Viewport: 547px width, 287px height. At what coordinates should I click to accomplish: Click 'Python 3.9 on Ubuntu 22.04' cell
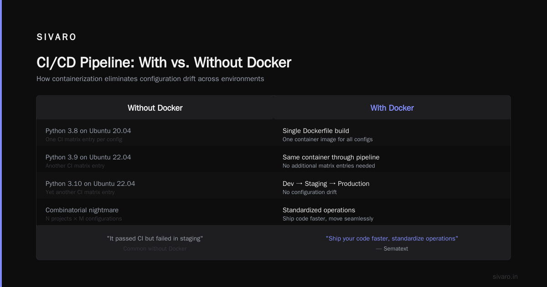point(88,157)
